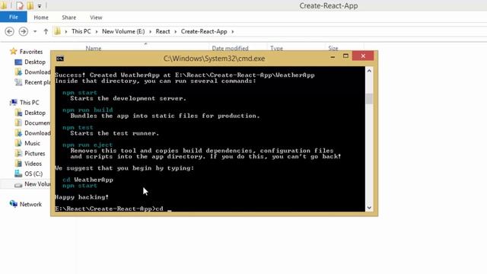Open Music folder in sidebar
The width and height of the screenshot is (487, 274).
[32, 143]
